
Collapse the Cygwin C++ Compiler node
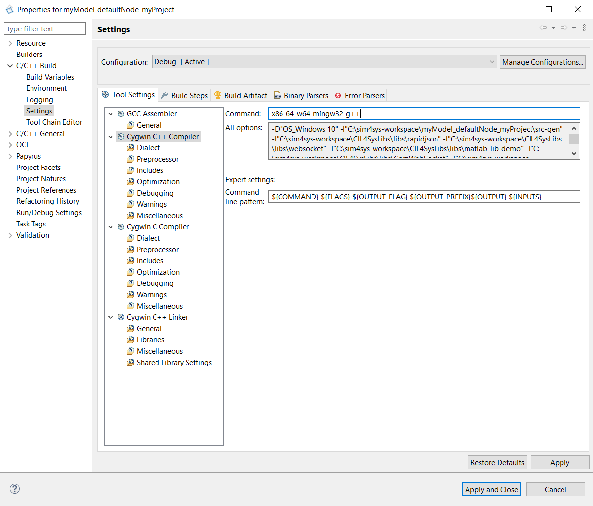coord(111,137)
